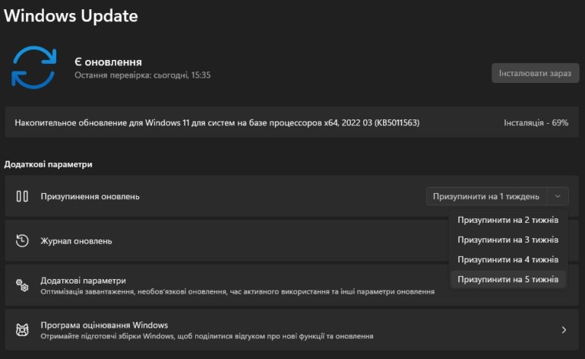Viewport: 585px width, 359px height.
Task: Click the blue update sync arrows icon
Action: point(34,67)
